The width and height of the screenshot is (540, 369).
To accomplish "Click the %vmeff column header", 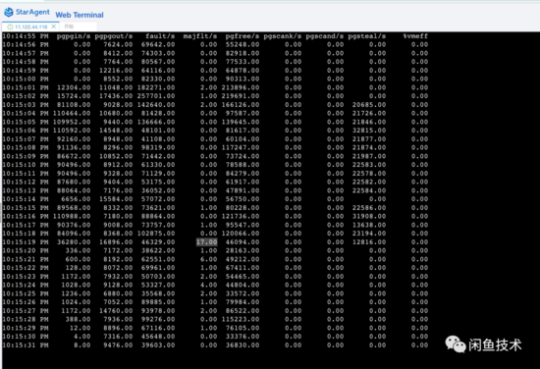I will (x=415, y=36).
